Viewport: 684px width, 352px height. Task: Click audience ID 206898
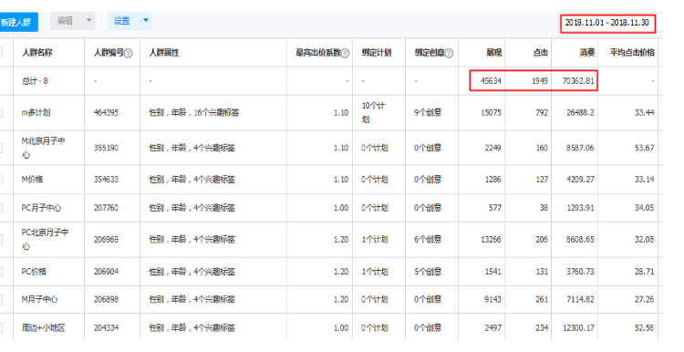click(x=106, y=300)
